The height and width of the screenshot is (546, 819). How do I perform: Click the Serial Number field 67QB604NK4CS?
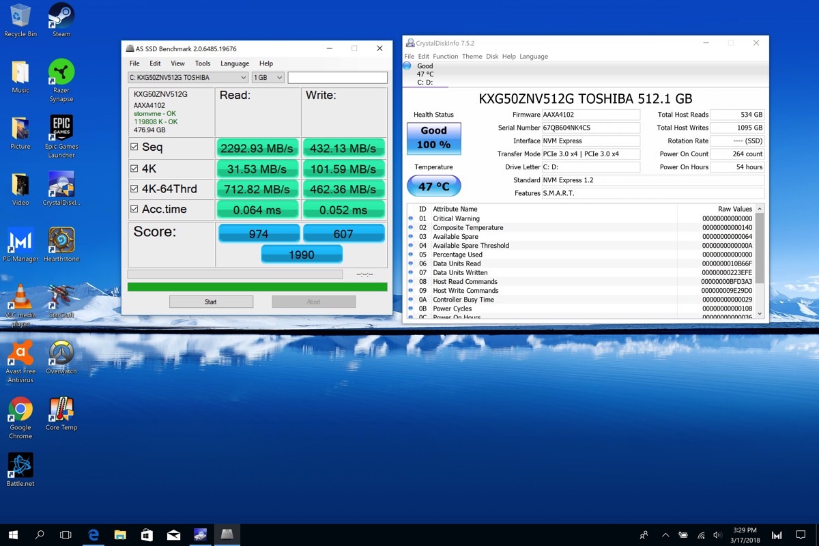click(x=591, y=128)
